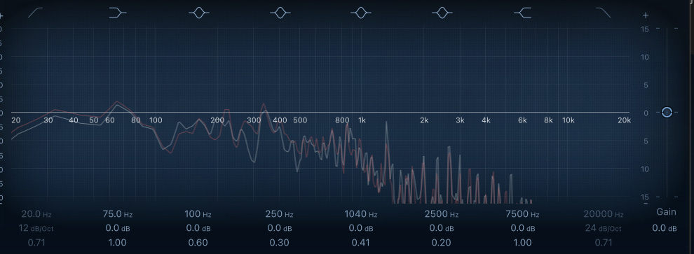The image size is (694, 254).
Task: Select the 100 Hz frequency field
Action: pyautogui.click(x=198, y=214)
